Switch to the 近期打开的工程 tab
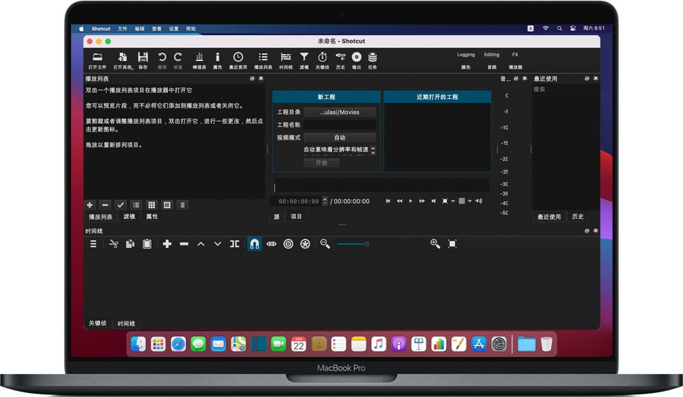This screenshot has height=397, width=683. pyautogui.click(x=437, y=96)
